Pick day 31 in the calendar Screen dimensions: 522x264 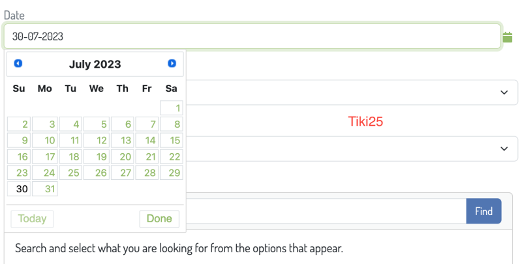pos(45,189)
